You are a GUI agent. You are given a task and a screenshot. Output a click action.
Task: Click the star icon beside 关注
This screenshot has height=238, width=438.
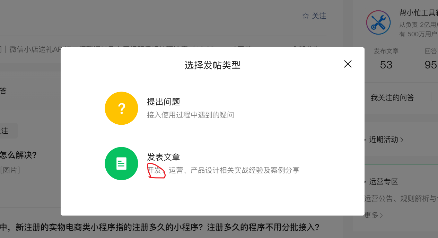coord(305,16)
